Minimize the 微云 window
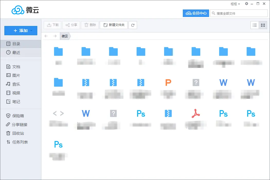The width and height of the screenshot is (270, 180). tap(252, 4)
